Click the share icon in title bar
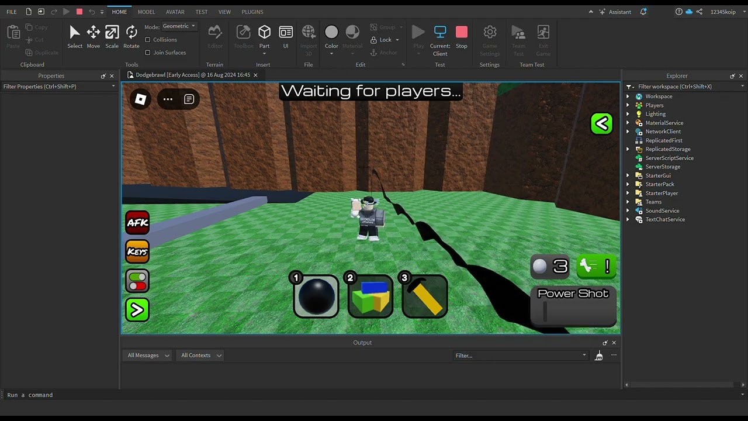Image resolution: width=748 pixels, height=421 pixels. tap(699, 12)
